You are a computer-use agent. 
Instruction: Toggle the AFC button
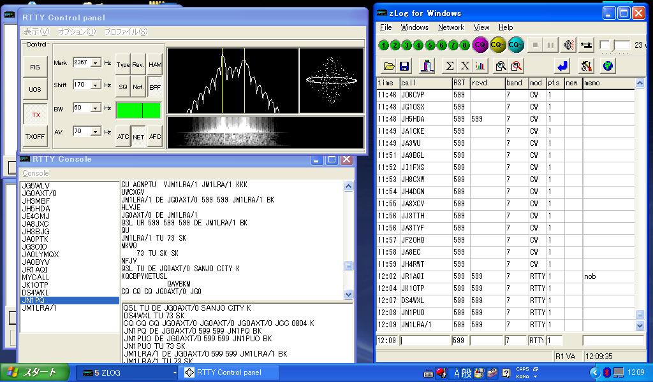[x=155, y=136]
